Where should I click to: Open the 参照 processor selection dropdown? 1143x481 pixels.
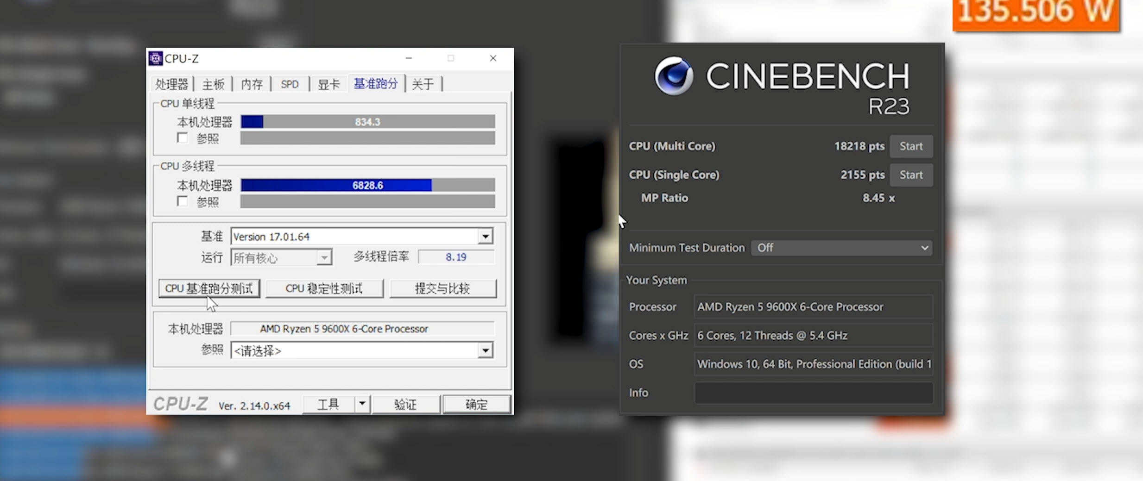click(x=485, y=350)
